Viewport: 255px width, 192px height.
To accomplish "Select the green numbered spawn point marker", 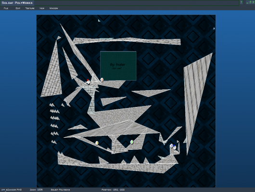I will (132, 142).
